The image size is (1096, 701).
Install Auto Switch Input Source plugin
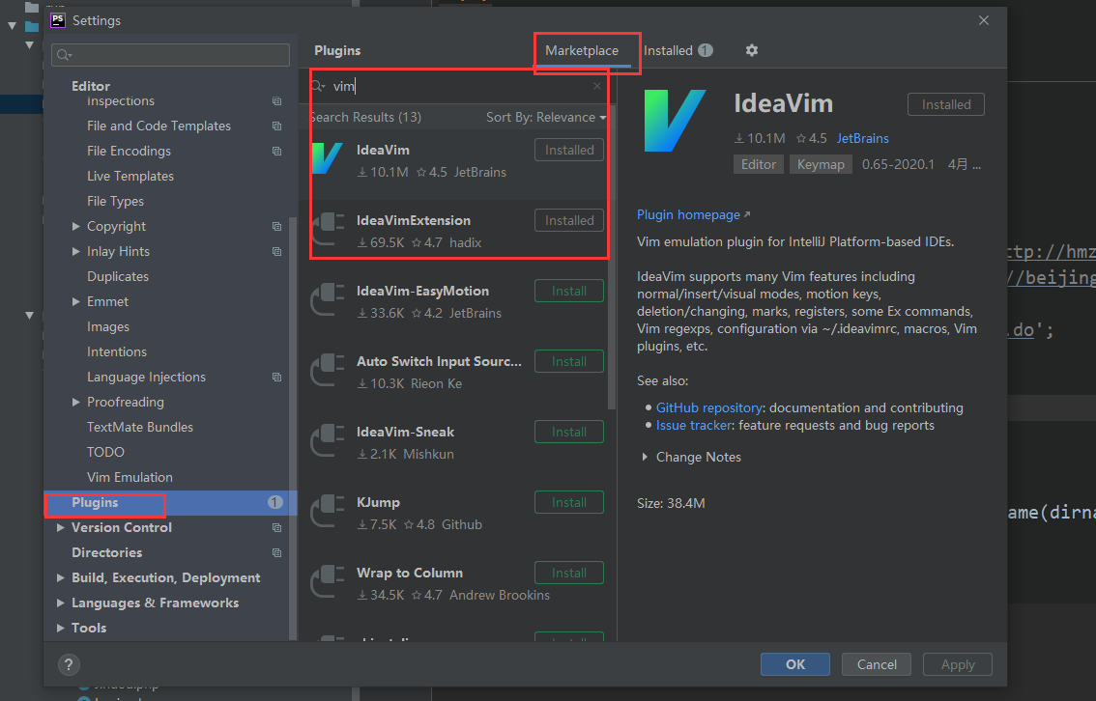(569, 362)
